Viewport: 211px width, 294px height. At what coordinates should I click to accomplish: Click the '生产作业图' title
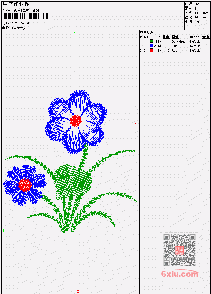[x=16, y=4]
